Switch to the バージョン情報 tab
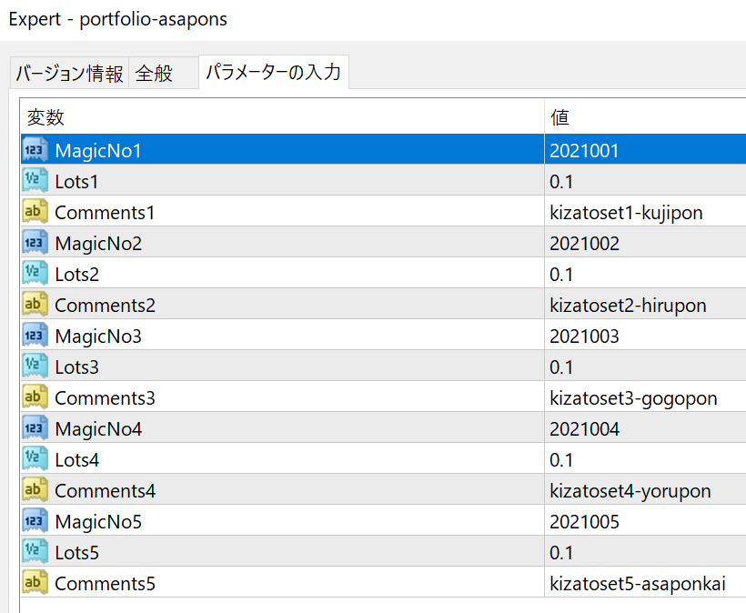 click(69, 75)
